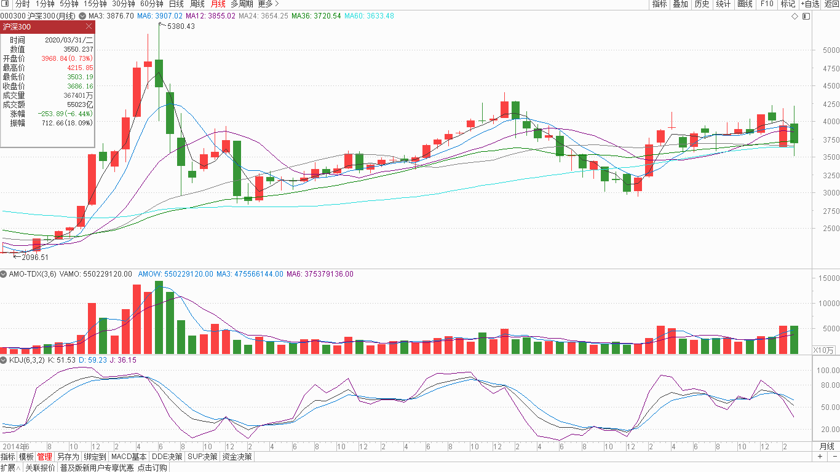The height and width of the screenshot is (472, 840).
Task: Open F10 company info
Action: (x=766, y=4)
